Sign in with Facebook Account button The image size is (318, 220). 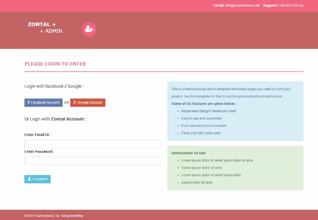pos(43,103)
